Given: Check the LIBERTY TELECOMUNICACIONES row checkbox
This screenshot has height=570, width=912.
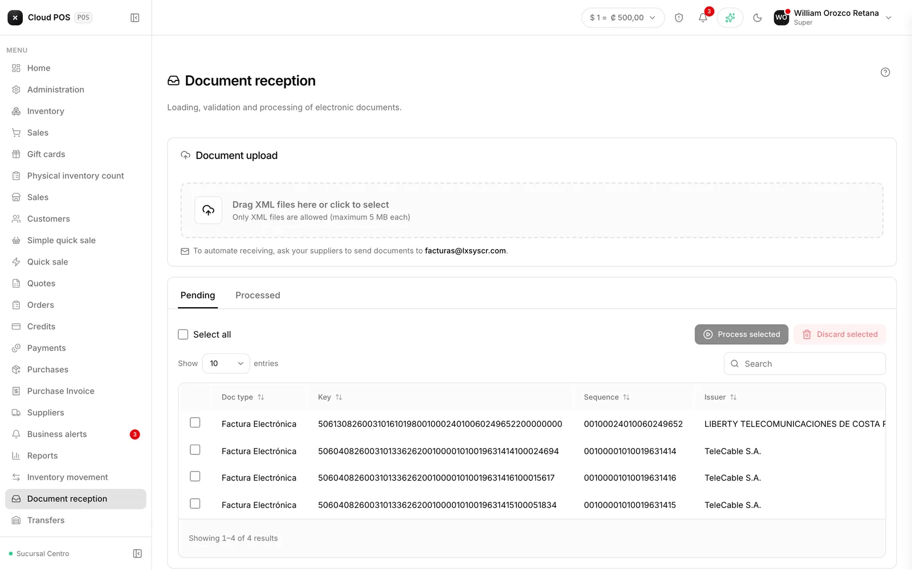Looking at the screenshot, I should click(195, 422).
